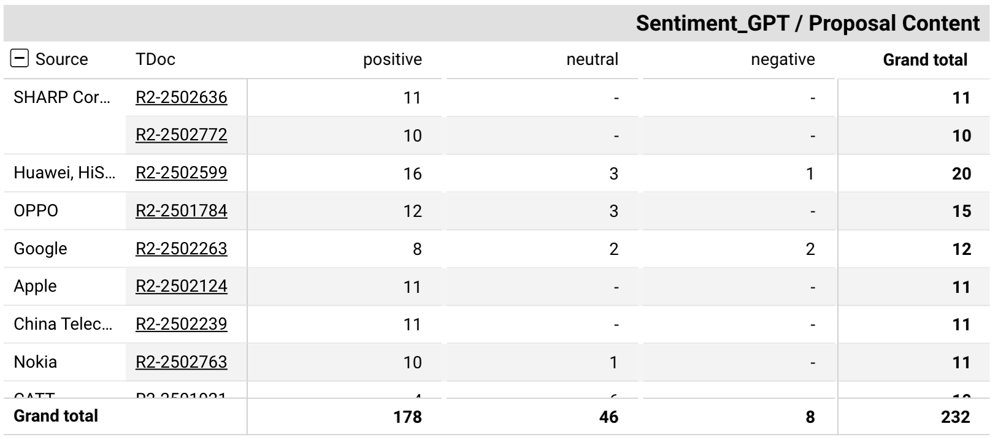Image resolution: width=995 pixels, height=440 pixels.
Task: Sort by the positive column header
Action: click(x=393, y=59)
